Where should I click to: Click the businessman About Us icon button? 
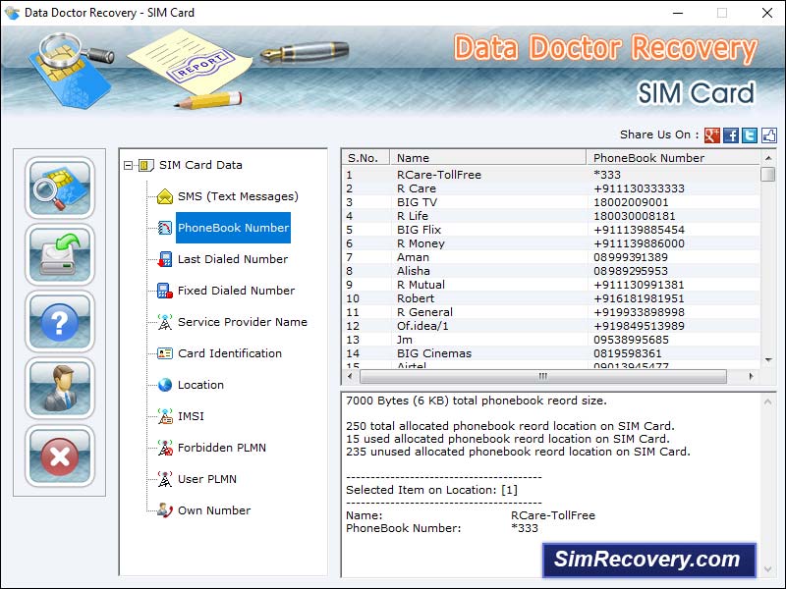[60, 388]
